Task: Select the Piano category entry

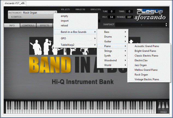Action: point(112,46)
